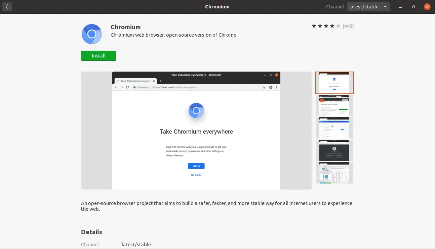435x249 pixels.
Task: Click the Chromium header bar title
Action: click(x=217, y=7)
